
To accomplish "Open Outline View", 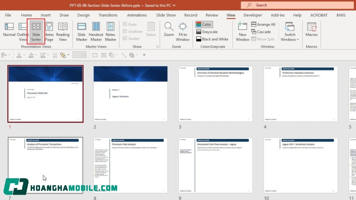I will (23, 32).
